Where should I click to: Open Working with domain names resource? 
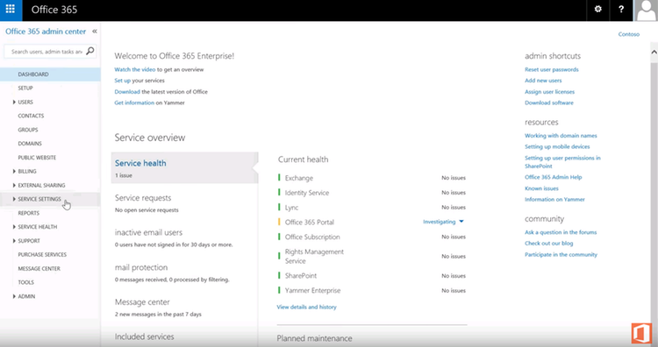(x=561, y=135)
